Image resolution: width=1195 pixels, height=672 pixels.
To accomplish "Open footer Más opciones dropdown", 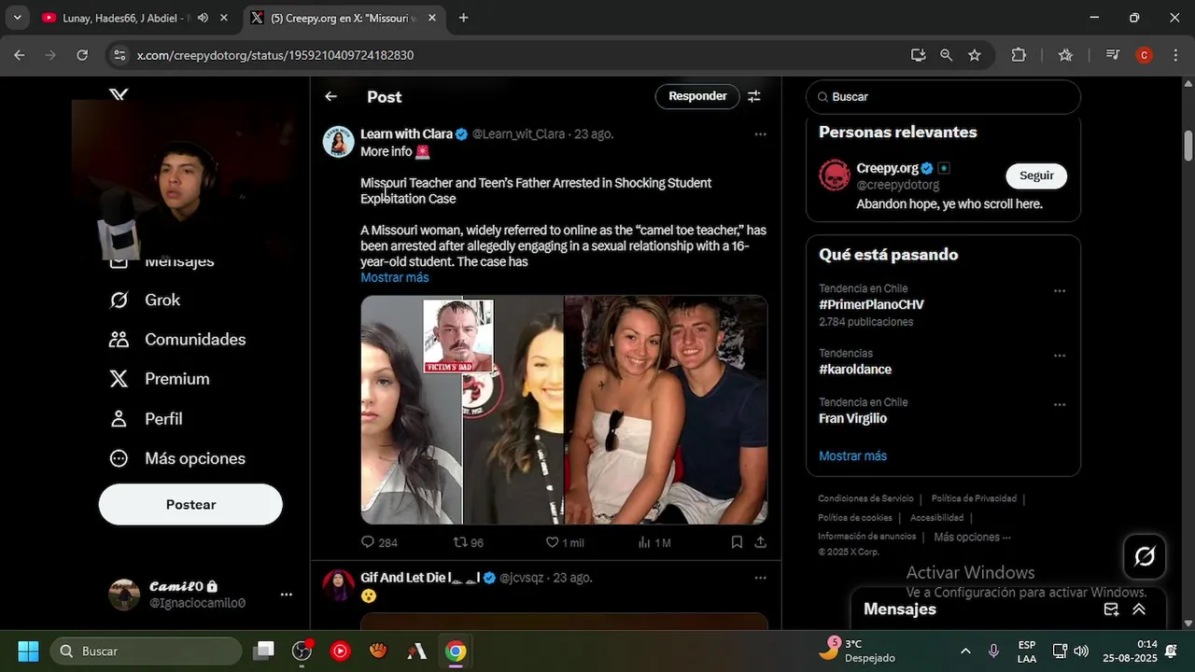I will pos(972,537).
